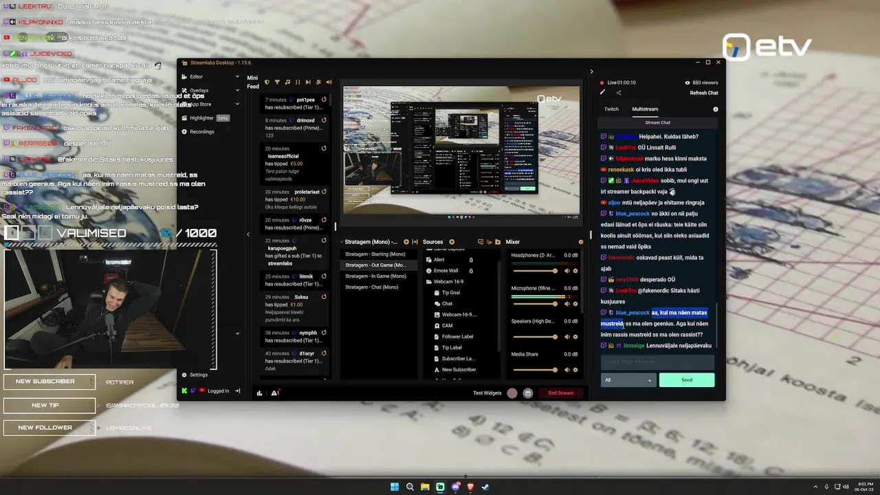
Task: Select the Stratagem - Starting (Mono) scene
Action: coord(379,254)
